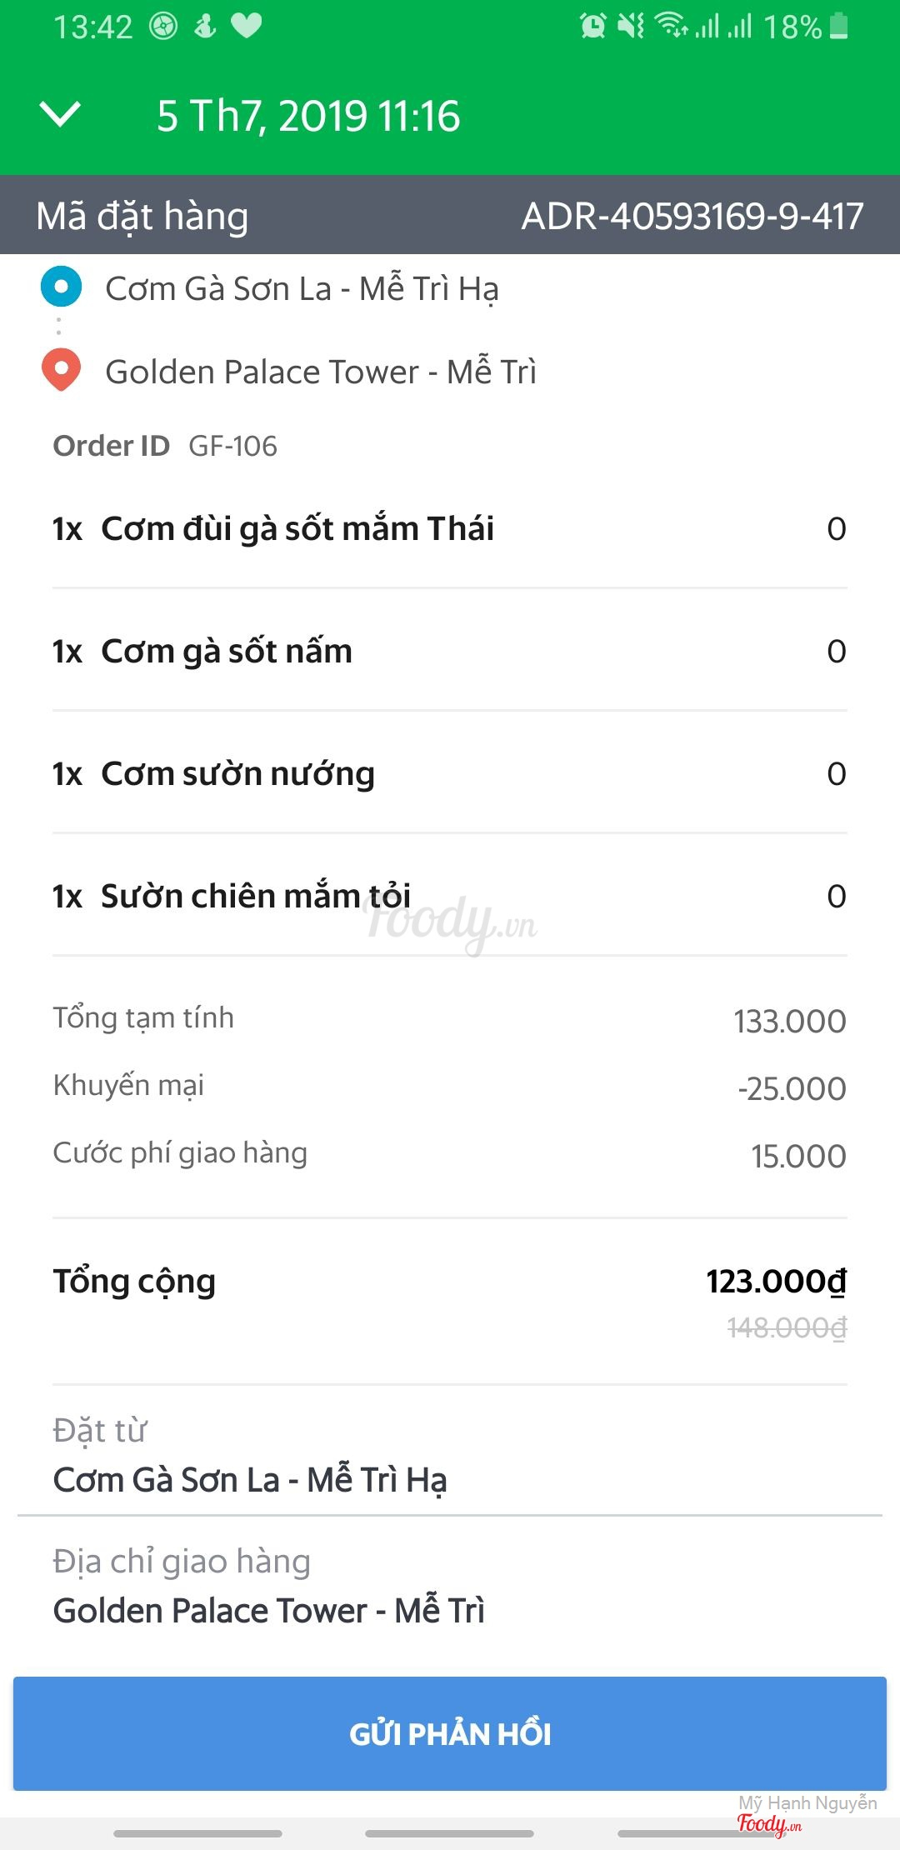Tap the Order ID GF-106 text

tap(232, 446)
